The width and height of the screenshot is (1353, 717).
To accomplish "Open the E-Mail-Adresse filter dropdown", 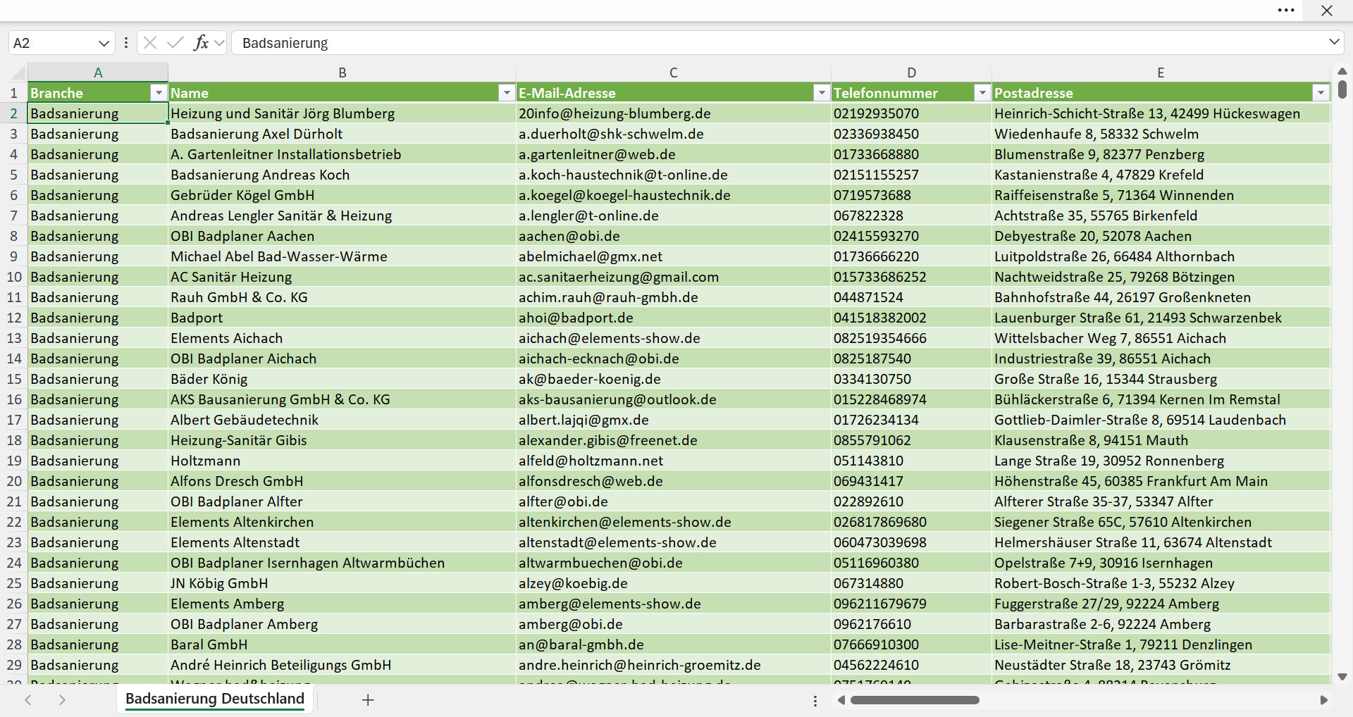I will (x=822, y=93).
